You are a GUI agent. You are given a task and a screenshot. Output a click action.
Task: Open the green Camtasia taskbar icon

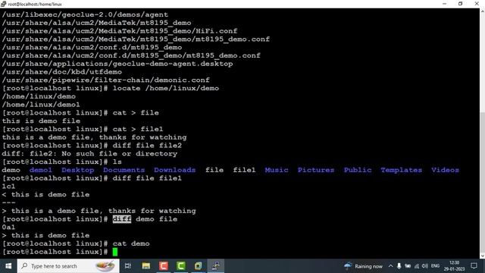click(181, 266)
